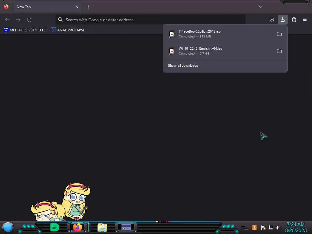
Task: Click the magnifier icon in address bar
Action: coord(60,19)
